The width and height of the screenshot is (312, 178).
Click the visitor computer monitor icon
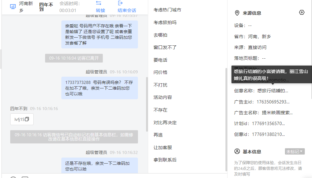(13, 7)
